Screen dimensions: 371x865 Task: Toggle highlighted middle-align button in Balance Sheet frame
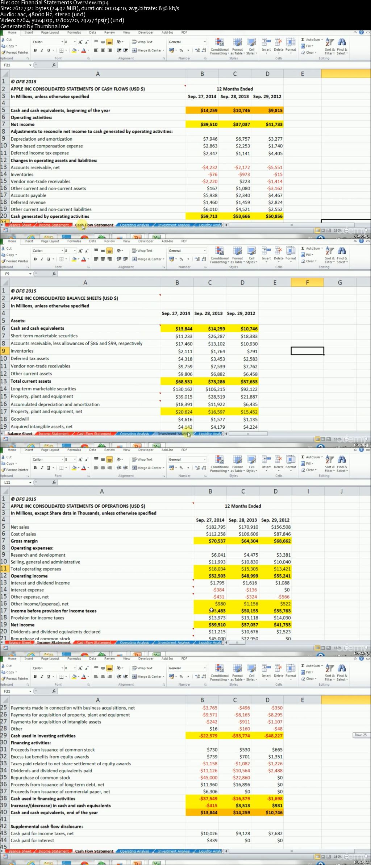pos(109,251)
